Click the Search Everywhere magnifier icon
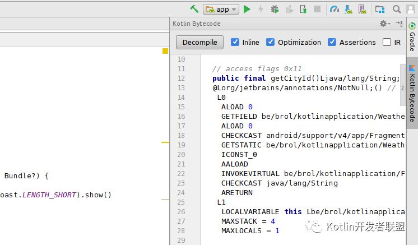This screenshot has height=245, width=418. [397, 10]
